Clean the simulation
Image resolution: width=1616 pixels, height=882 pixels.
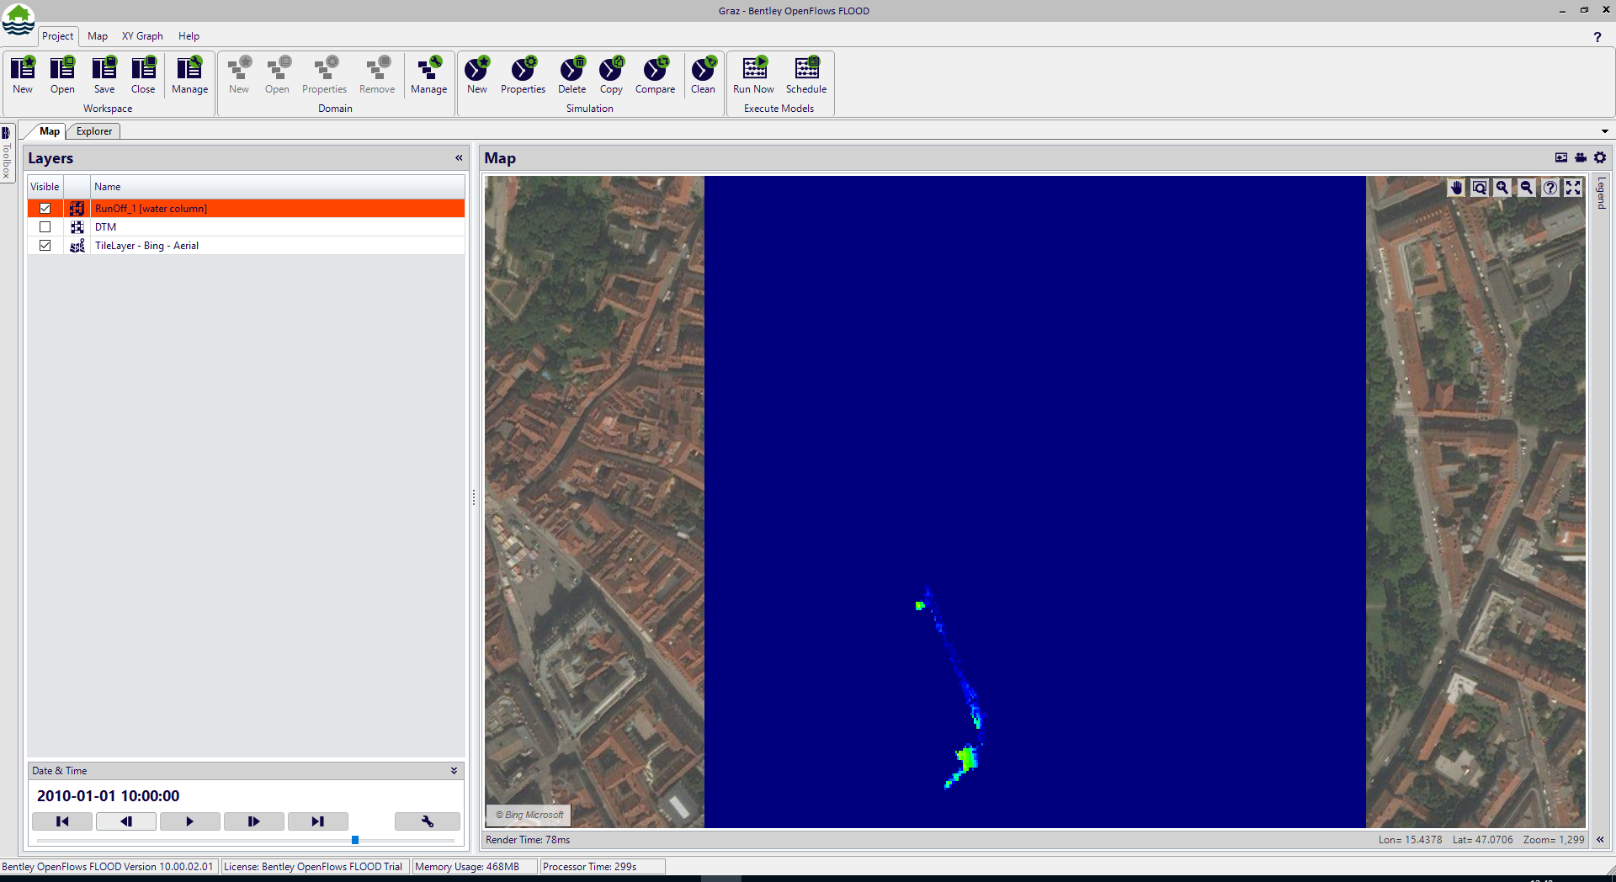point(703,75)
